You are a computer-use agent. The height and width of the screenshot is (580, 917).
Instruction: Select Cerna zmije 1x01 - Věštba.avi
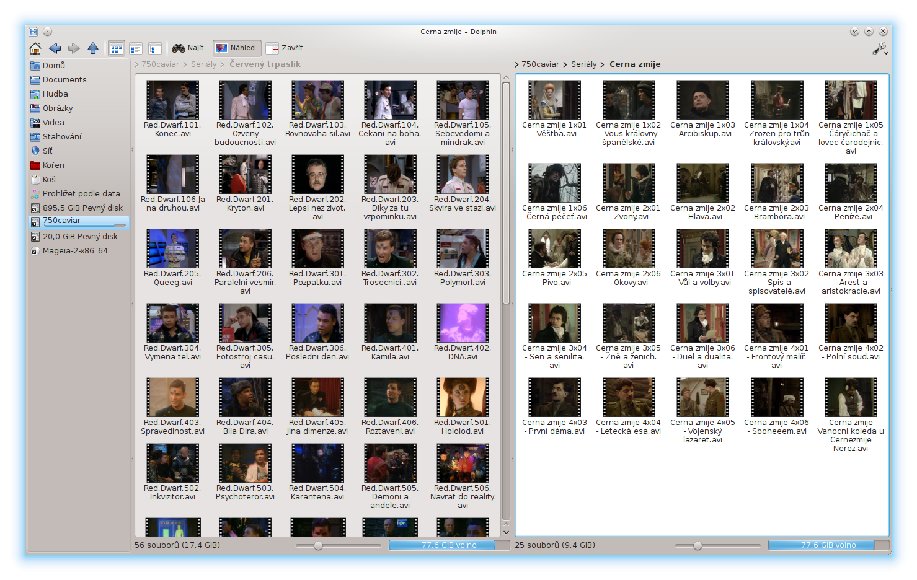coord(554,100)
